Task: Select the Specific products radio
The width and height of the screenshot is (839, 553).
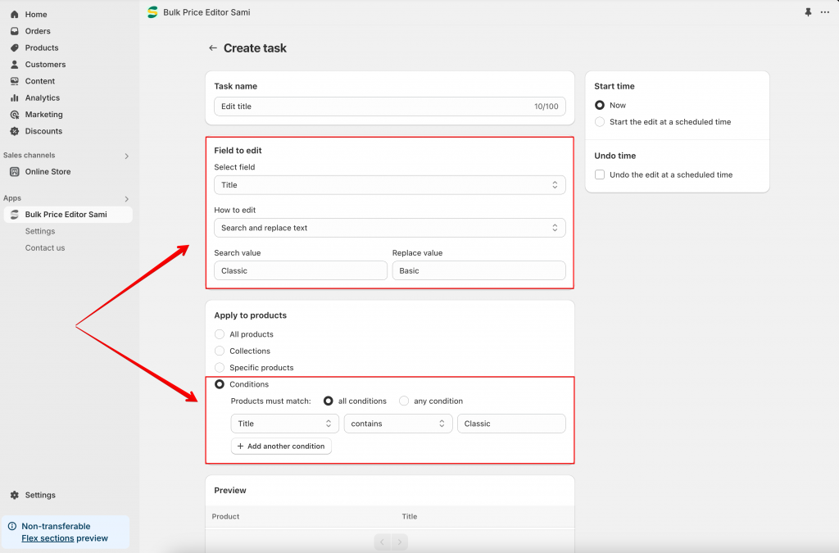Action: tap(220, 367)
